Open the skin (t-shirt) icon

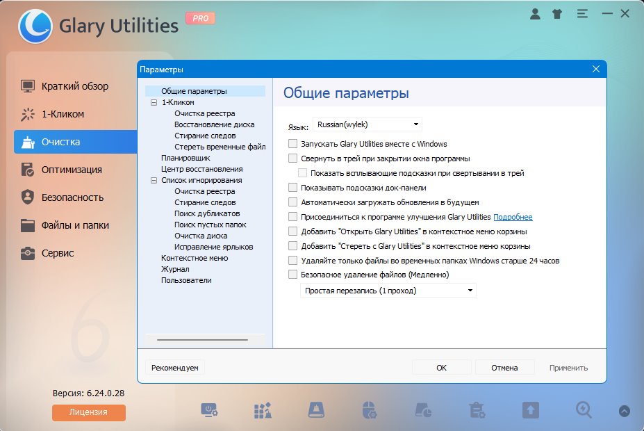click(557, 14)
